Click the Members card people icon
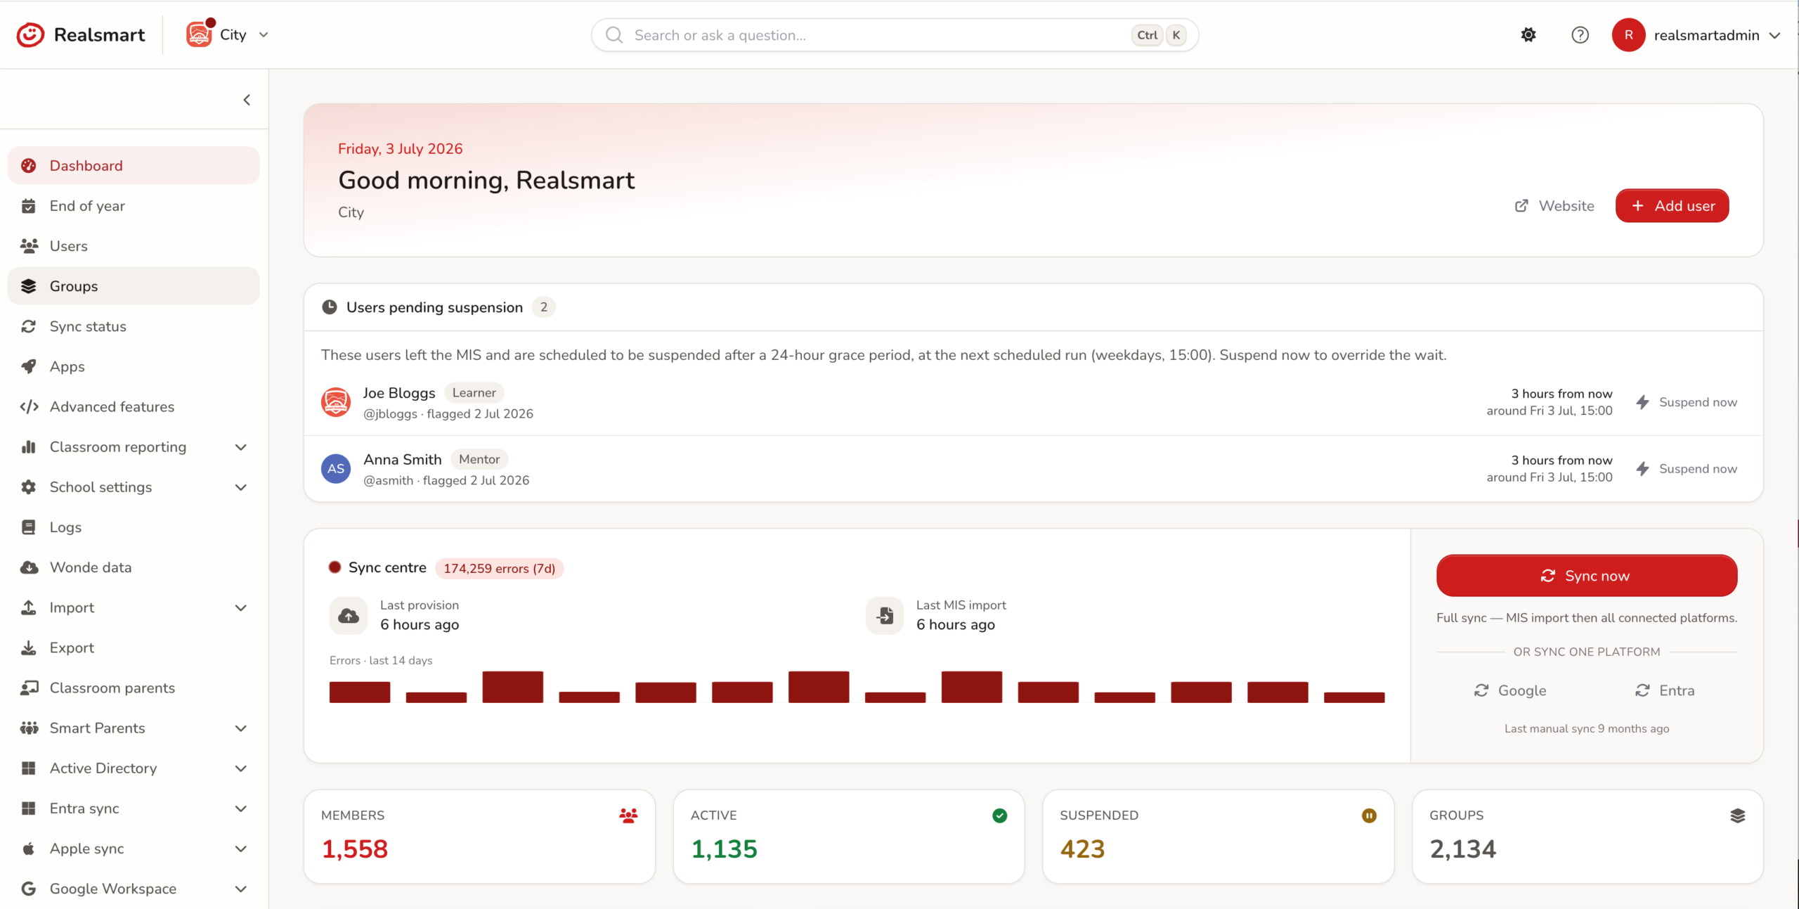This screenshot has width=1799, height=909. click(x=628, y=815)
